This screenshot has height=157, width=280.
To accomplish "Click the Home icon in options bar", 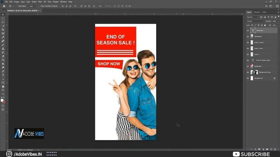I will point(4,6).
